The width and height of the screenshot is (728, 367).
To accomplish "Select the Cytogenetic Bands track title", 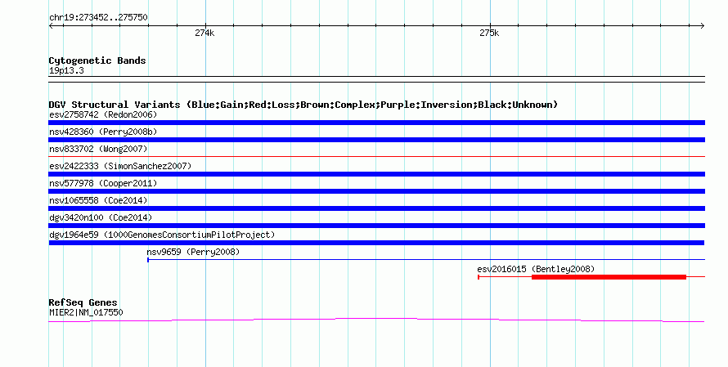I will (x=97, y=60).
